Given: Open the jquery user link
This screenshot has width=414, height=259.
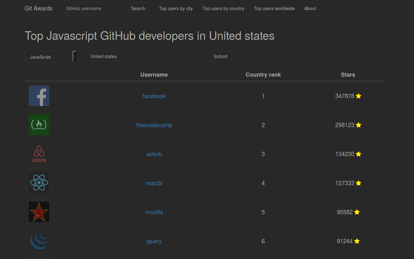Looking at the screenshot, I should [x=154, y=241].
